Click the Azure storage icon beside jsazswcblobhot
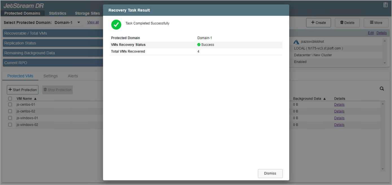Viewport: 392px width, 185px height. (296, 42)
